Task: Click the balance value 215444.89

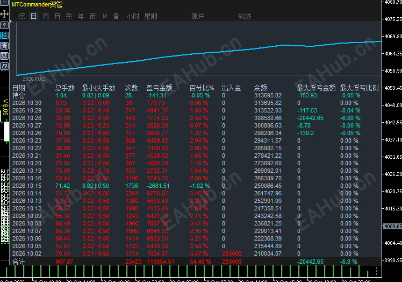Action: [x=268, y=246]
